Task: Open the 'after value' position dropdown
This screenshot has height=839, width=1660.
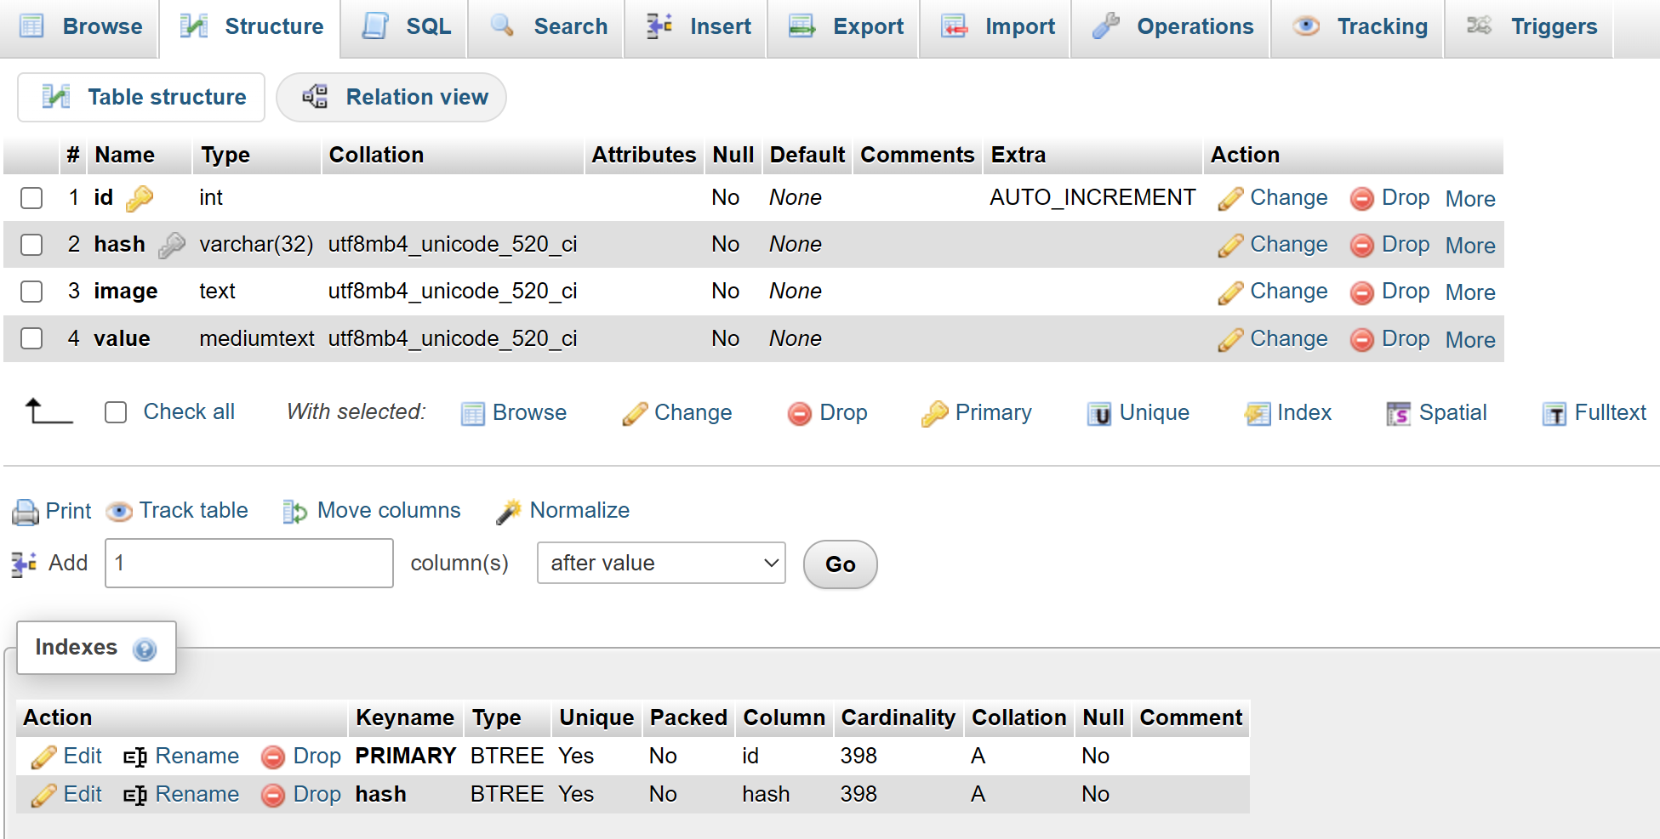Action: (x=661, y=563)
